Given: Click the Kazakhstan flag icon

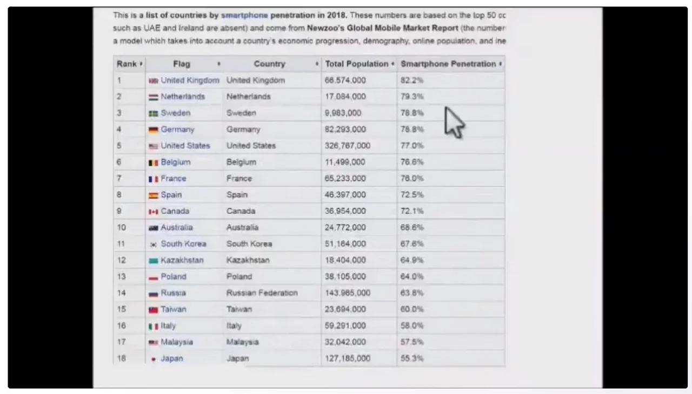Looking at the screenshot, I should coord(154,261).
